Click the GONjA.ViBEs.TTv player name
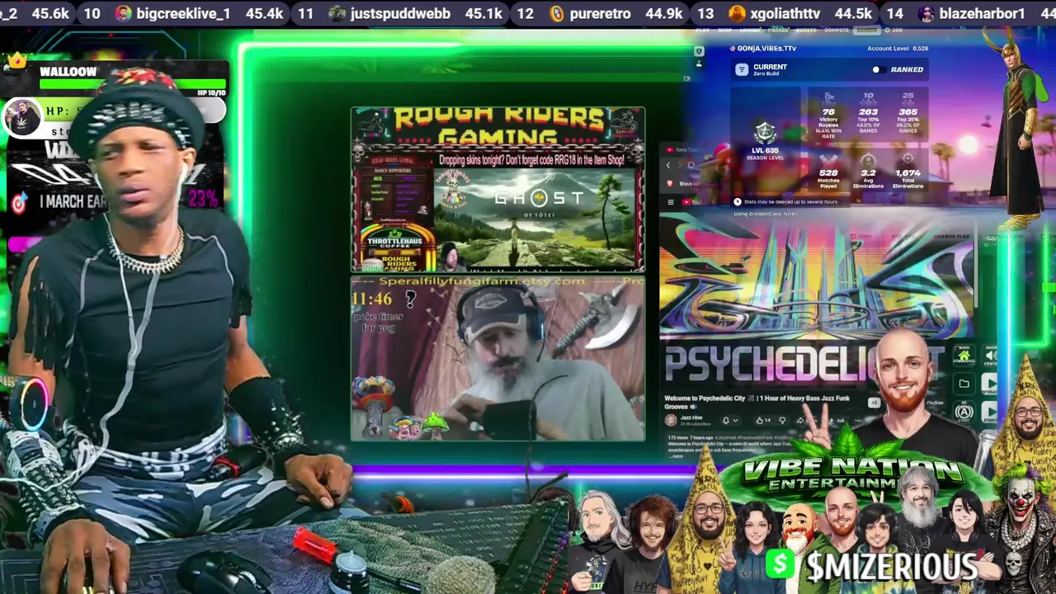 click(x=766, y=49)
